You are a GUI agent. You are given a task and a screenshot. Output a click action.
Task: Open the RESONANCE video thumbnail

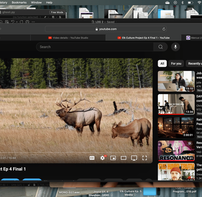[176, 151]
